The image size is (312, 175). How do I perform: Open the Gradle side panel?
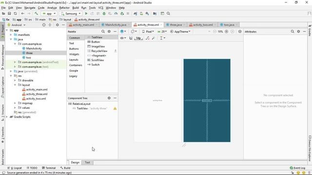[x=310, y=31]
